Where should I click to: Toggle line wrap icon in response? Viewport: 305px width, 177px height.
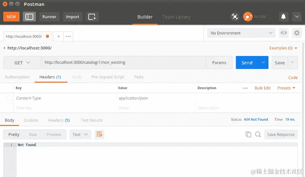point(99,134)
